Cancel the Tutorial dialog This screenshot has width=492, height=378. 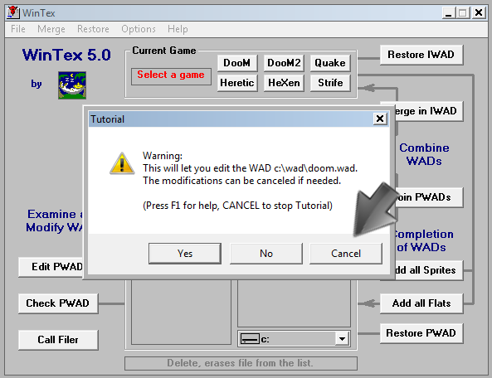[x=346, y=254]
